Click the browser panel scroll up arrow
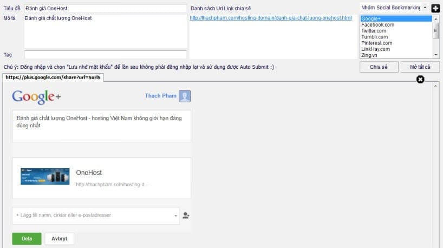Viewport: 443px width, 248px height. pyautogui.click(x=435, y=86)
